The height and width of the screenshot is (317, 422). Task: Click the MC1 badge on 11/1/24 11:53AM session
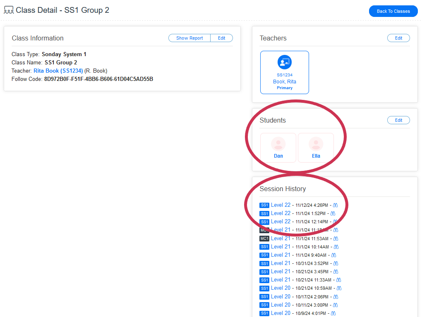(x=264, y=239)
